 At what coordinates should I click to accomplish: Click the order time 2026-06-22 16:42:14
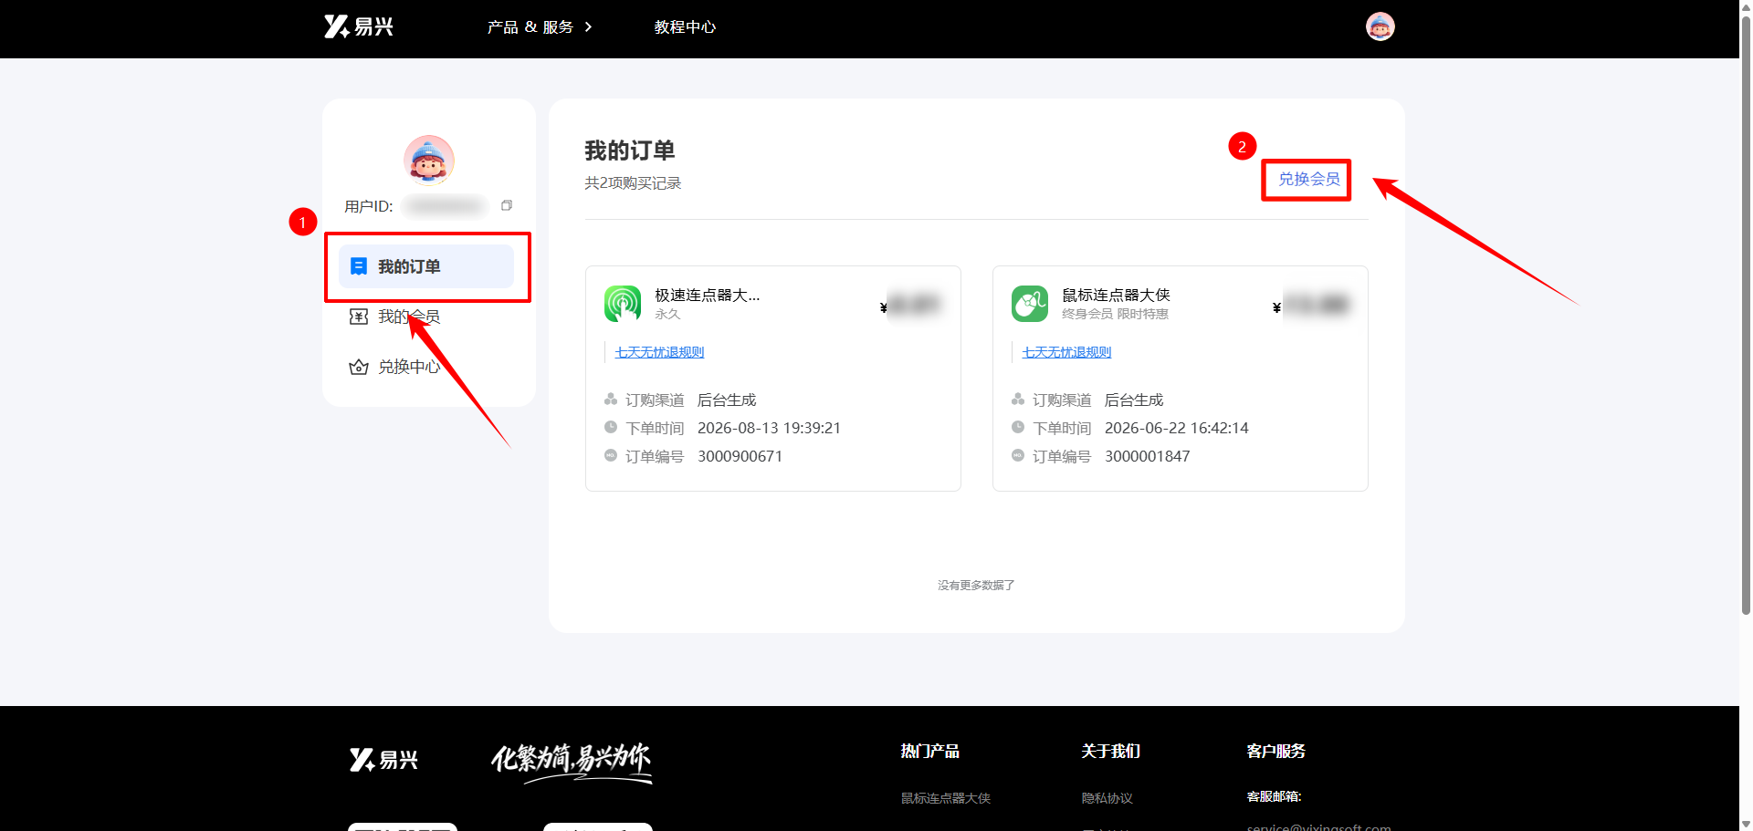(x=1176, y=428)
